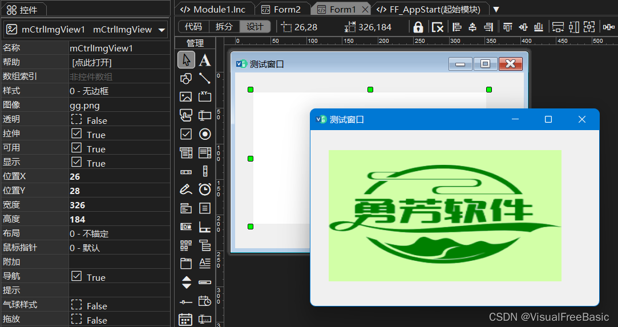Make selected controls same width
The height and width of the screenshot is (327, 618).
click(558, 27)
